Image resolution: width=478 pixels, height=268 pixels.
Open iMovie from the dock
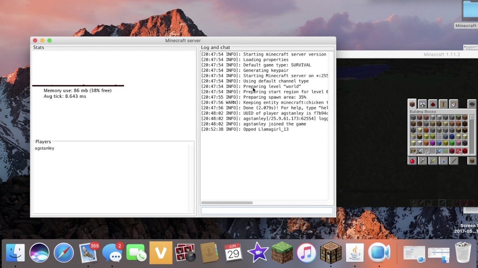pos(258,253)
